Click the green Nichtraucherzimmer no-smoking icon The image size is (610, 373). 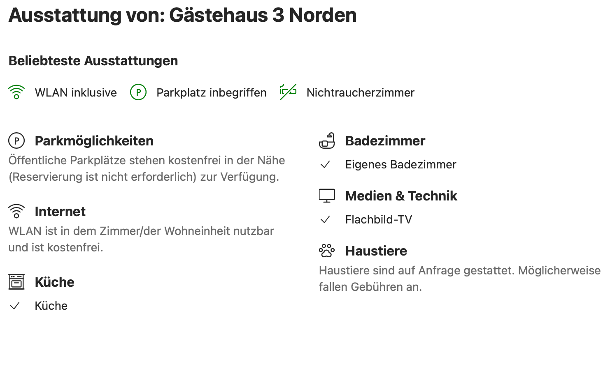click(288, 92)
